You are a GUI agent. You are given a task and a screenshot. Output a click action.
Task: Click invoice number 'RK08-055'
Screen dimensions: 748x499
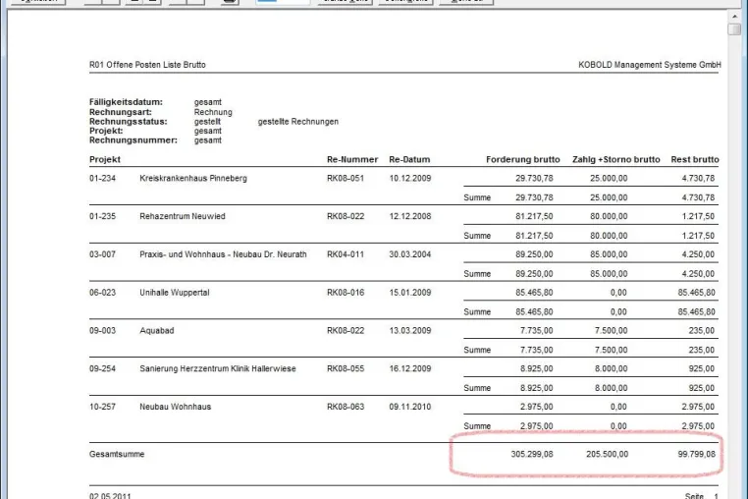[x=346, y=368]
